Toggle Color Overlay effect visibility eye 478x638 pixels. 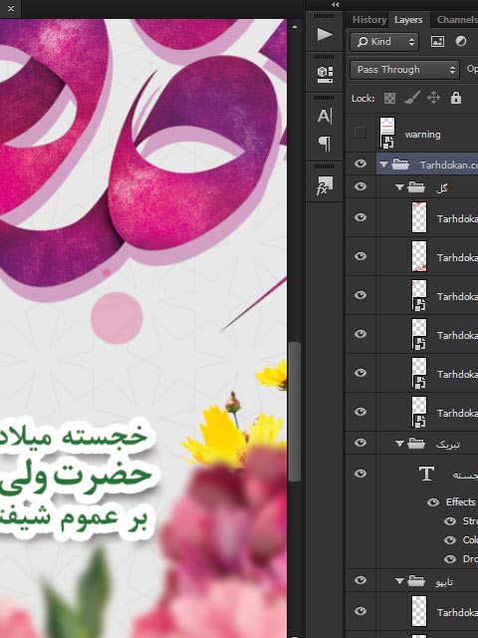point(449,540)
